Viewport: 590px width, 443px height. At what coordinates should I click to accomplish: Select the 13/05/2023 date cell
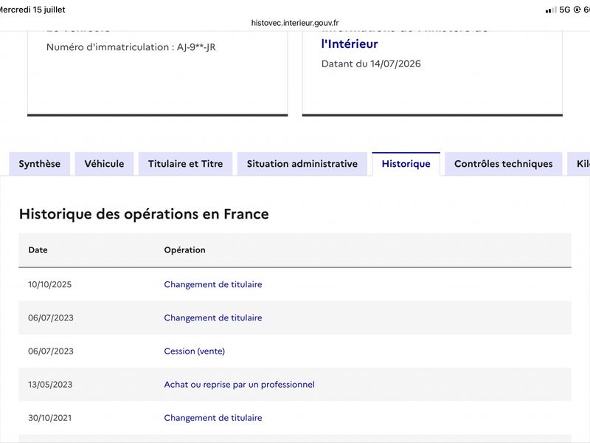coord(50,385)
